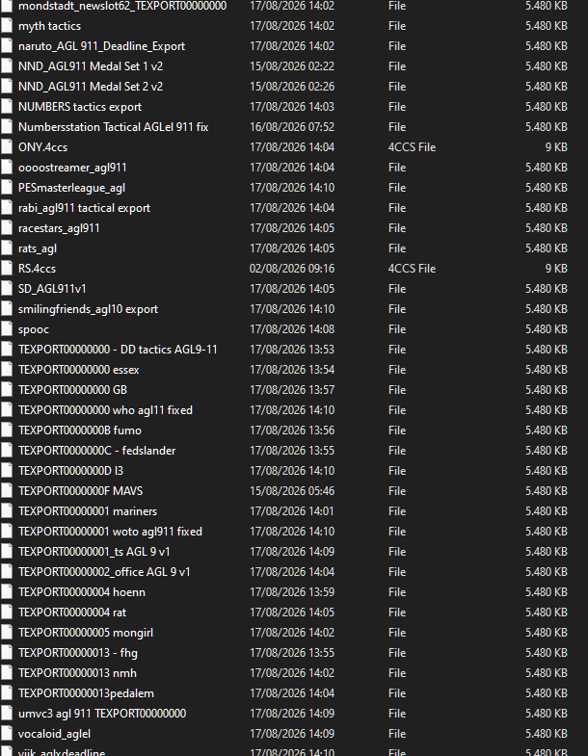Click the file icon next to RS.4ccs
Viewport: 588px width, 756px height.
7,269
